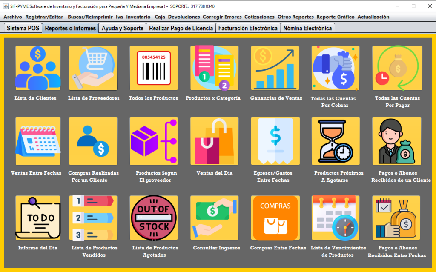Click the Lista de Proveedores shopping cart icon
436x272 pixels.
tap(93, 68)
